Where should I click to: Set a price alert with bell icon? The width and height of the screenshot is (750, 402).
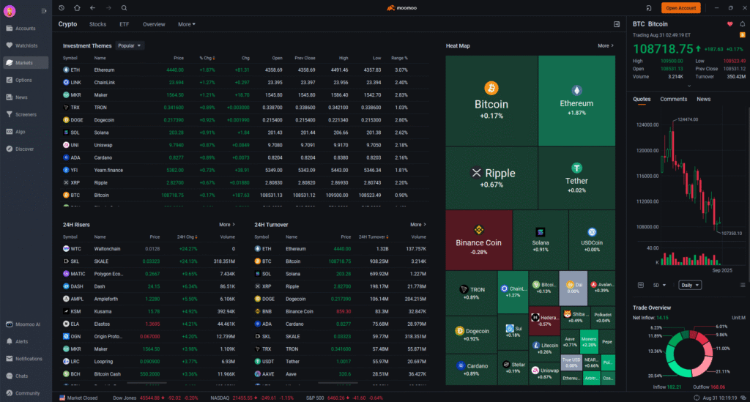coord(743,24)
